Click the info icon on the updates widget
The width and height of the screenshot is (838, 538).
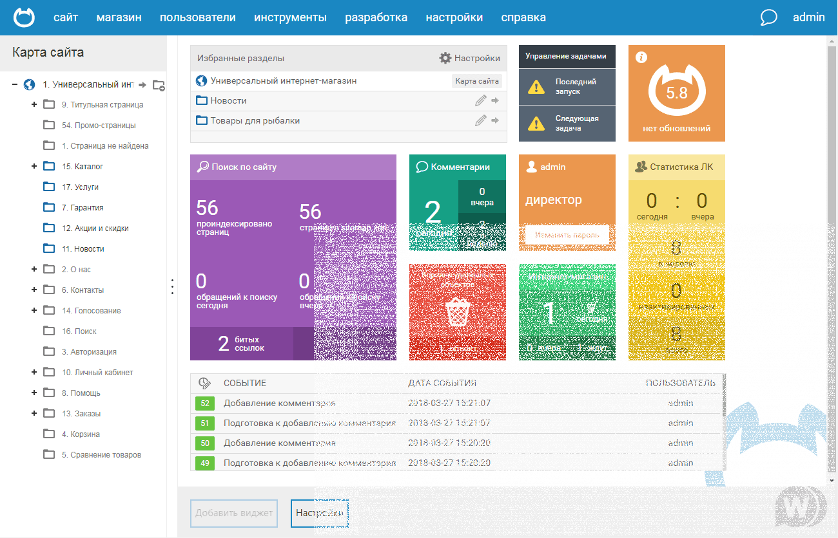tap(641, 57)
